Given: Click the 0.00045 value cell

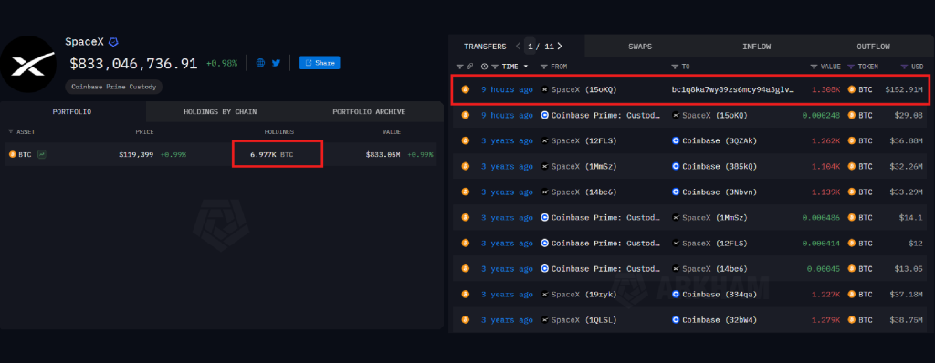Looking at the screenshot, I should click(x=824, y=269).
